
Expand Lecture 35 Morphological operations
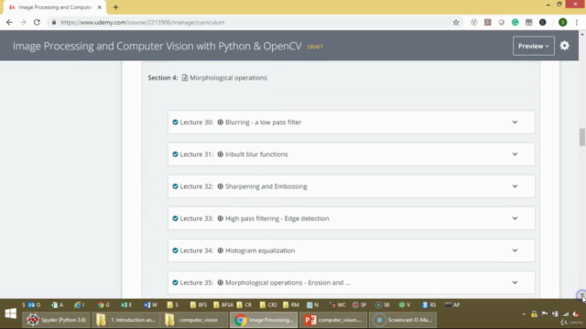pyautogui.click(x=515, y=282)
